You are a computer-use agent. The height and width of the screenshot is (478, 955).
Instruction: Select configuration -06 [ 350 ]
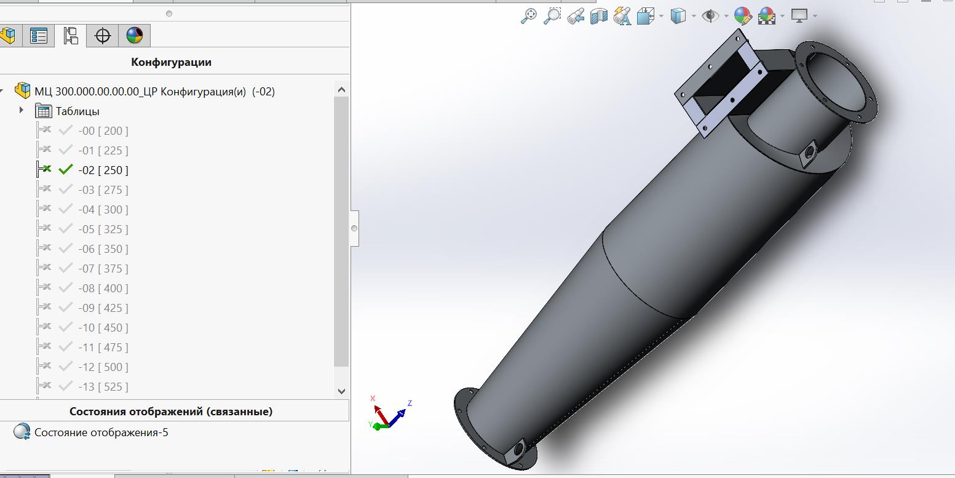[103, 249]
